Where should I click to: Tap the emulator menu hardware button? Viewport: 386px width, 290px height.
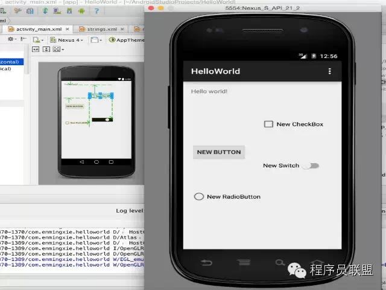(x=244, y=262)
